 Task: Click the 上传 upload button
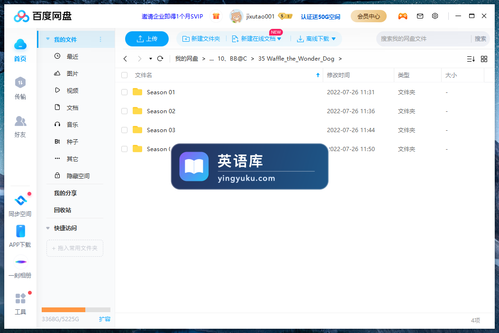147,39
